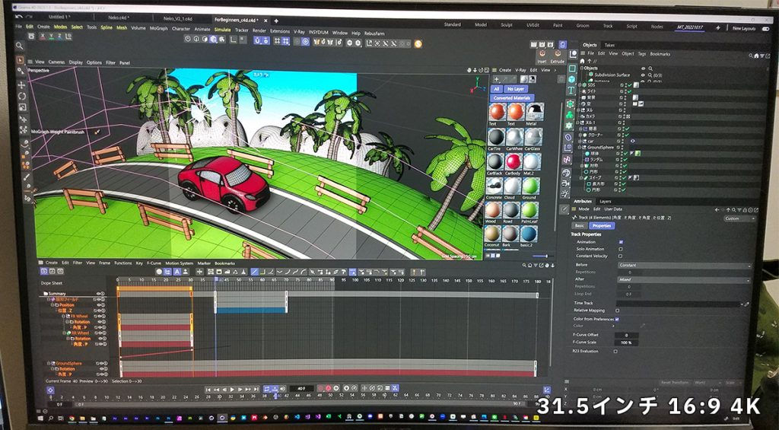Image resolution: width=779 pixels, height=430 pixels.
Task: Toggle the Solo Animation checkbox
Action: coord(621,249)
